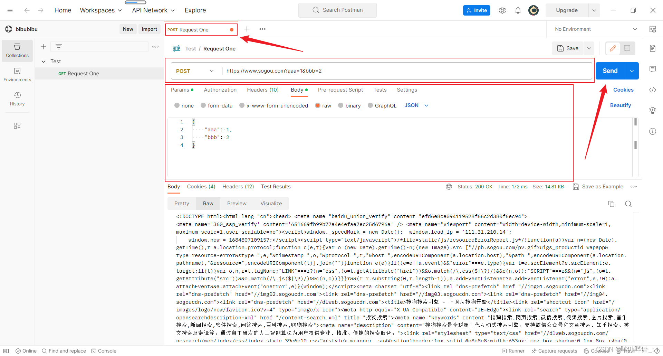Screen dimensions: 663x356
Task: Open the request Tests tab
Action: (x=380, y=90)
